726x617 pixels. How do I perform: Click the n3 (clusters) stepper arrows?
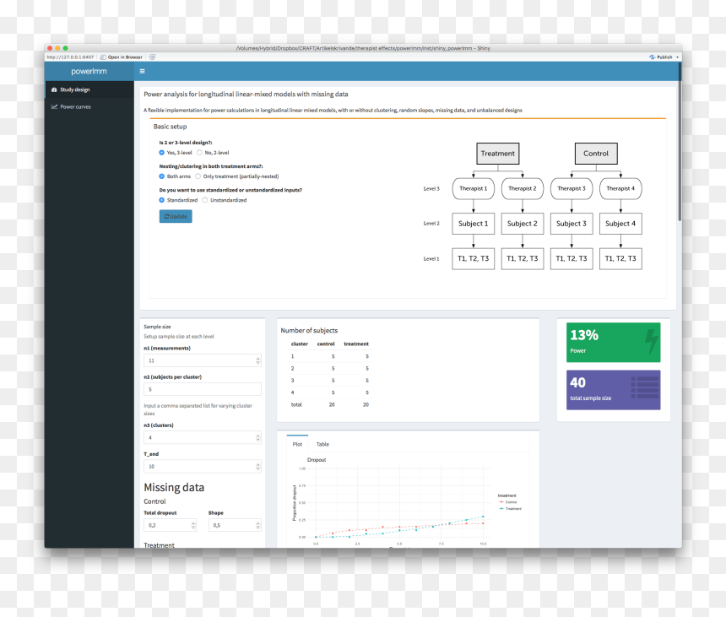(257, 438)
